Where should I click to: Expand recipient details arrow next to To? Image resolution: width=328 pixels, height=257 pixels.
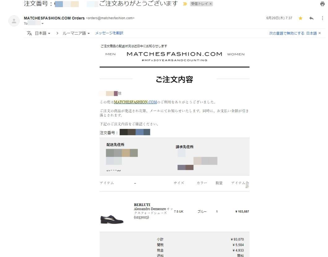tap(42, 24)
